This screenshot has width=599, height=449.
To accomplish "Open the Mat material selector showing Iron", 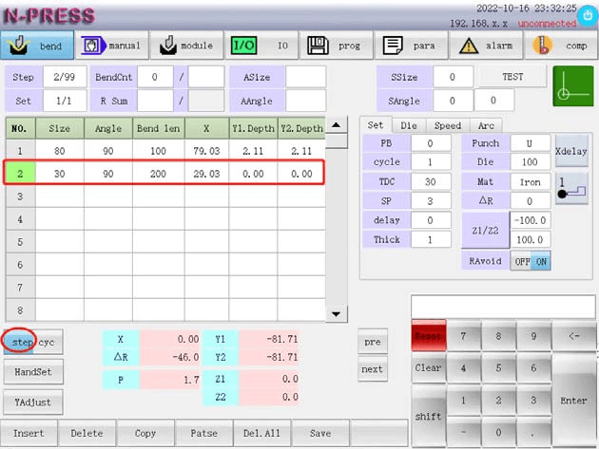I will (x=530, y=181).
